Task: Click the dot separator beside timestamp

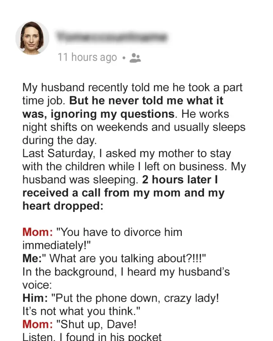Action: point(124,58)
